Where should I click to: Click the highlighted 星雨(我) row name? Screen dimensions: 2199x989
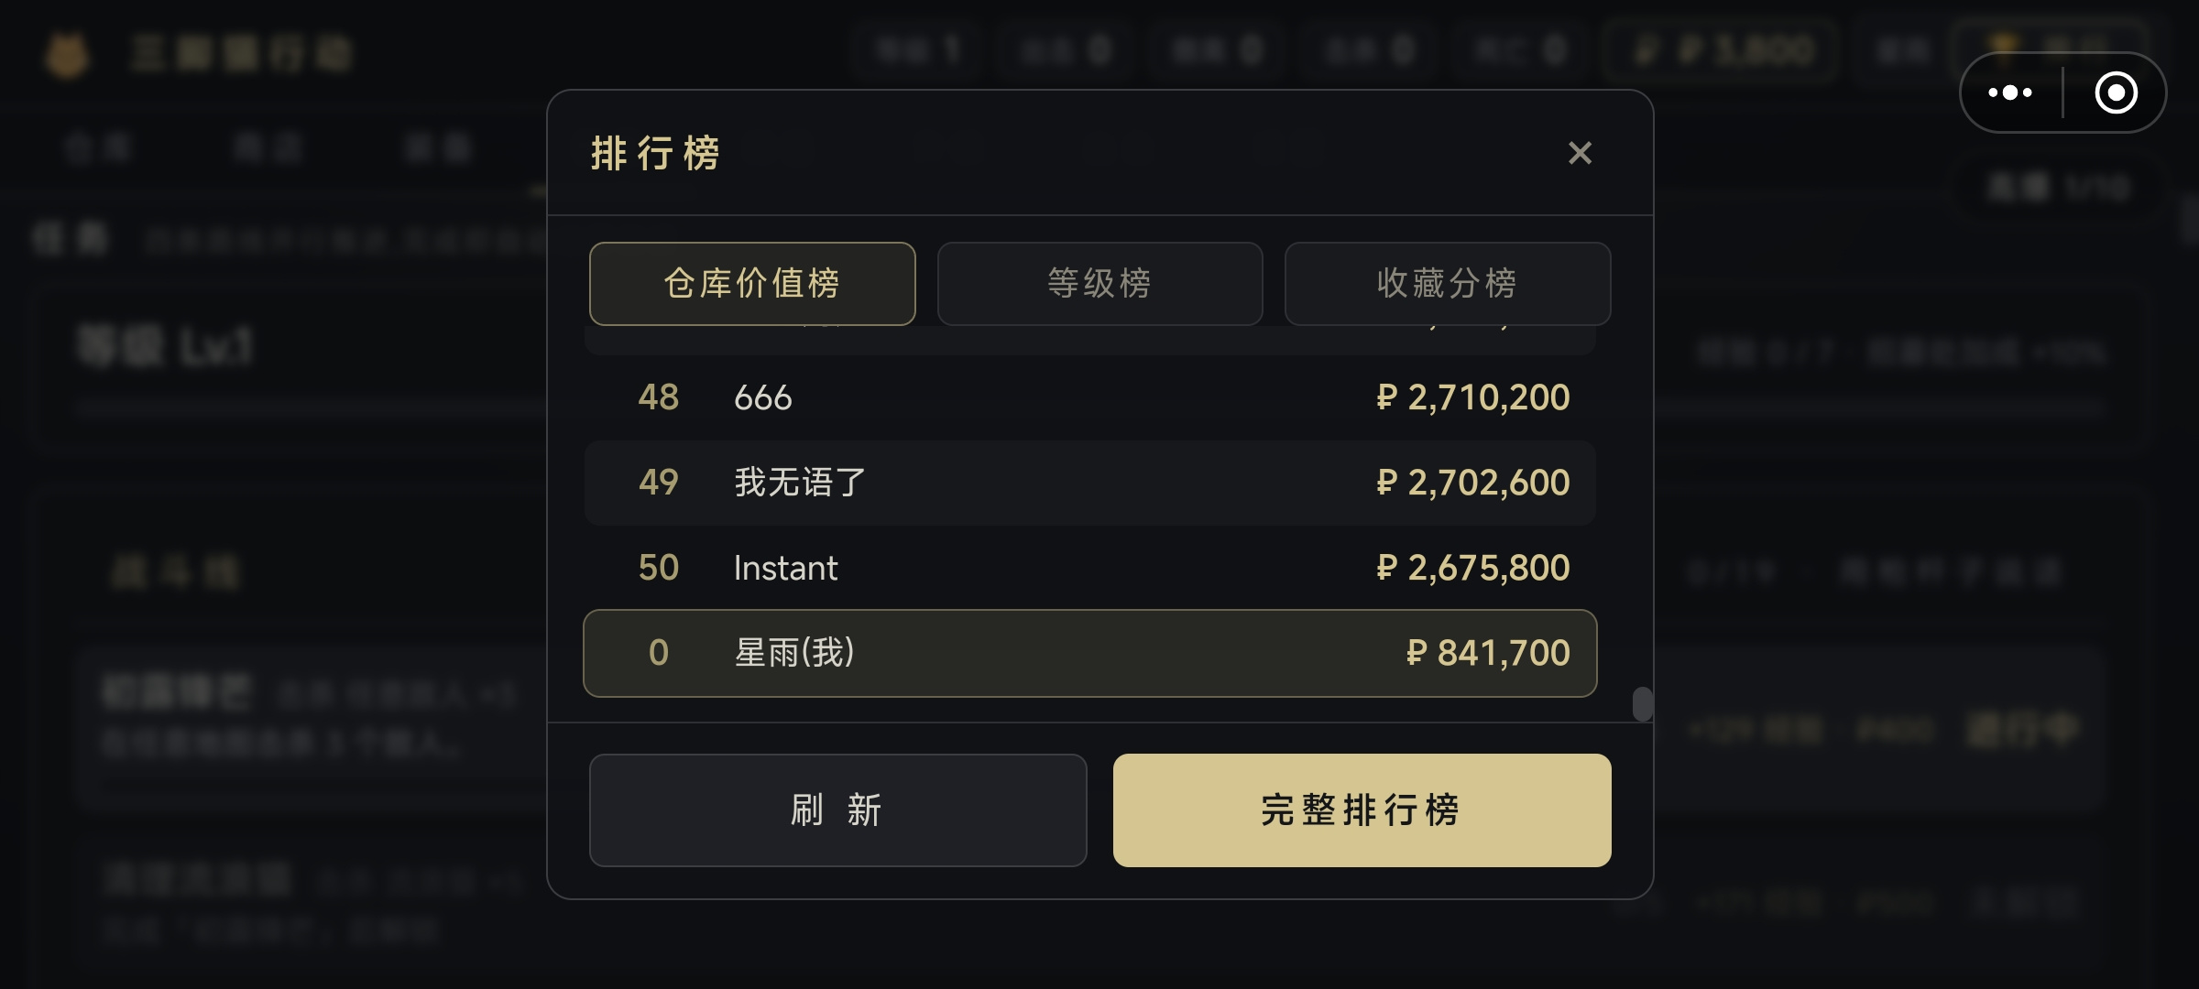point(794,653)
